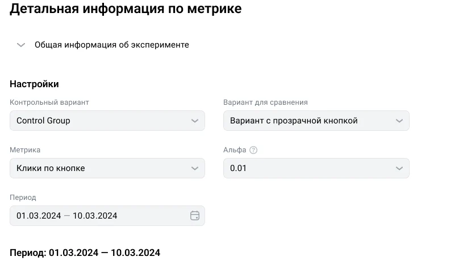Click the Вариант для сравнения field label
Viewport: 467px width, 265px height.
coord(266,102)
